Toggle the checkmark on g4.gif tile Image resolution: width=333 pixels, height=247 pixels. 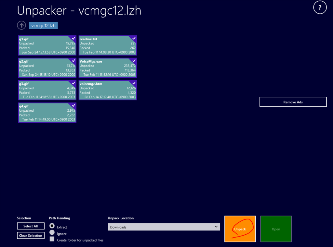(x=73, y=105)
